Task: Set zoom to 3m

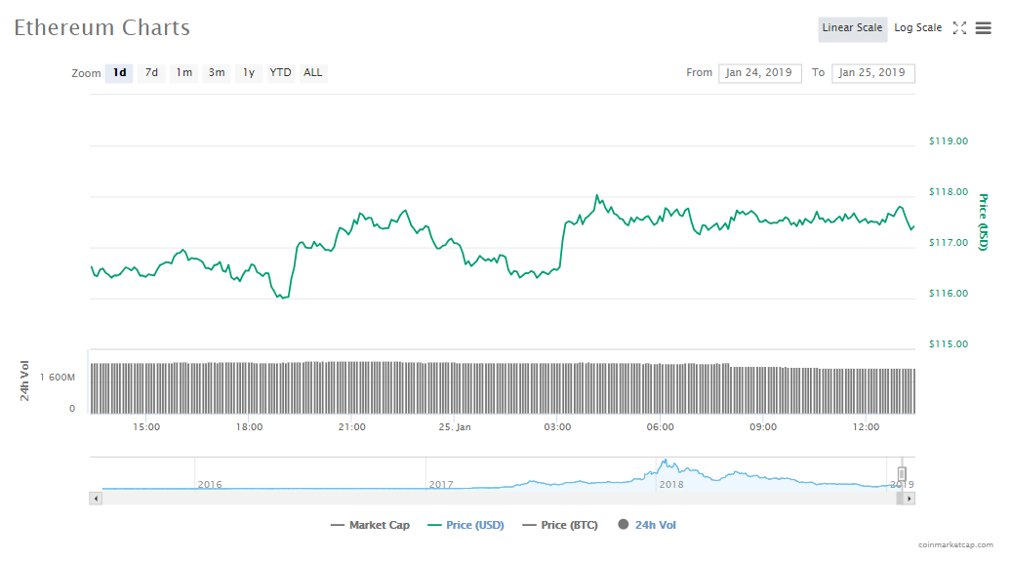Action: (x=217, y=73)
